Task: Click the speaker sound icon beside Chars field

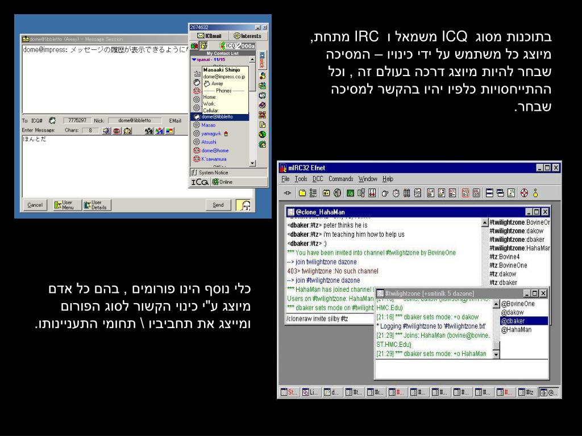Action: click(x=106, y=131)
